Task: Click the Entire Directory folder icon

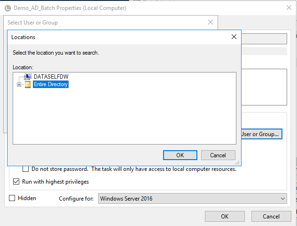Action: point(28,84)
